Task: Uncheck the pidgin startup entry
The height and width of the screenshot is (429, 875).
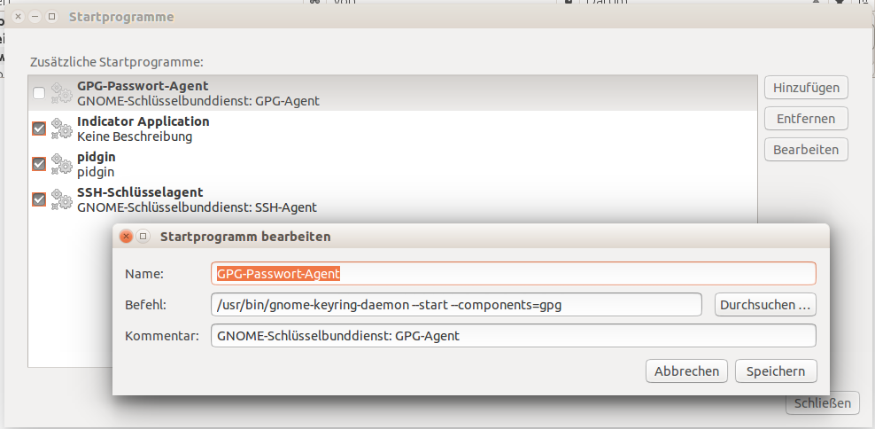Action: (38, 164)
